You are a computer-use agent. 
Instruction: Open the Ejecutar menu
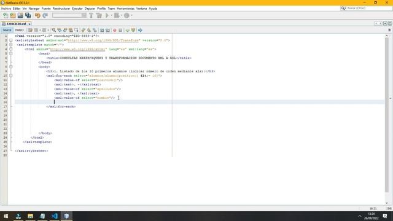[77, 9]
